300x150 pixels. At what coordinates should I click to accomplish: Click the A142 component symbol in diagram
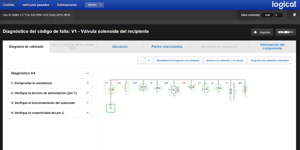click(x=143, y=87)
